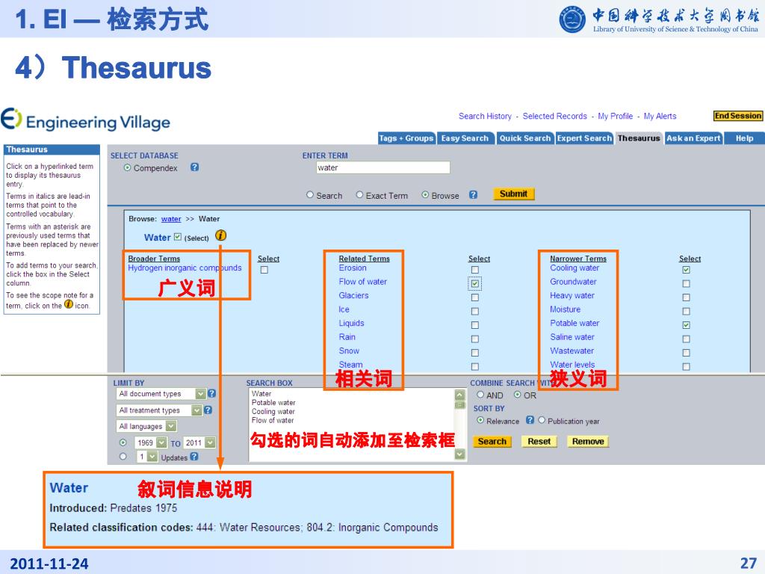Click the yellow Search button
The width and height of the screenshot is (765, 574).
492,441
